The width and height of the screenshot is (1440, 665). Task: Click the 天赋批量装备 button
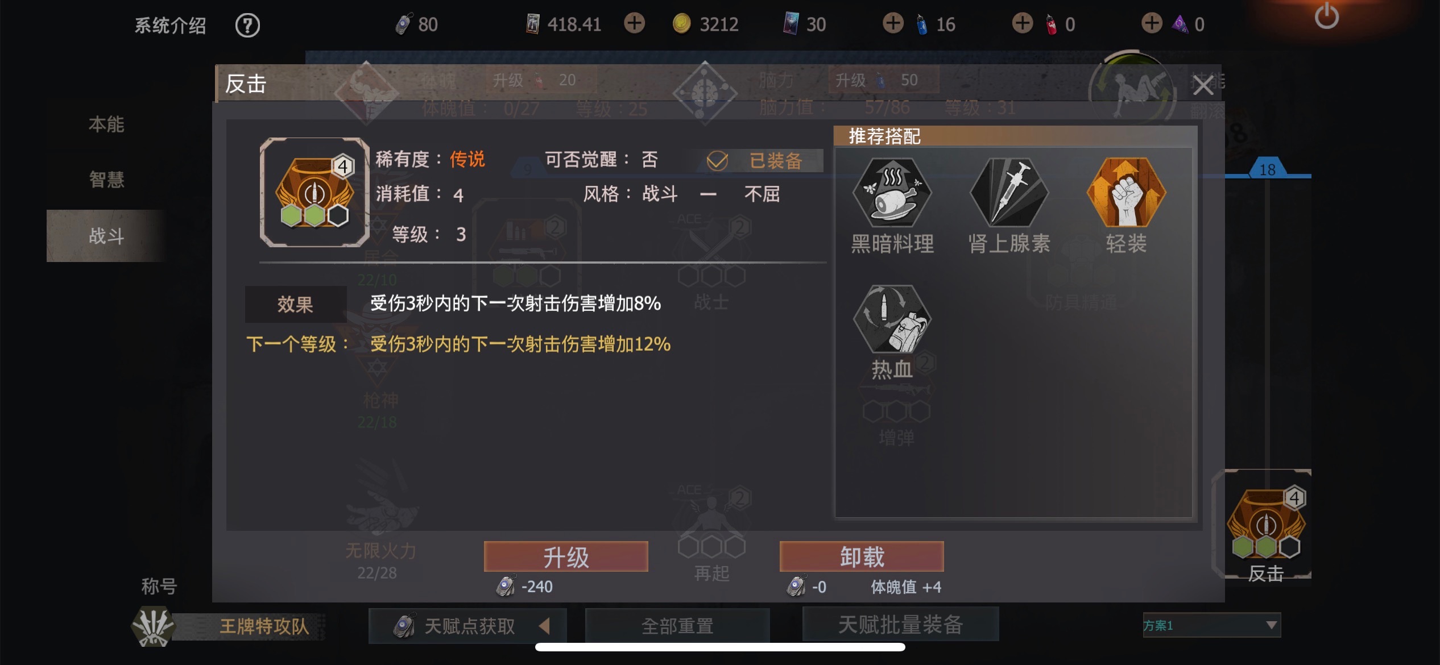900,624
